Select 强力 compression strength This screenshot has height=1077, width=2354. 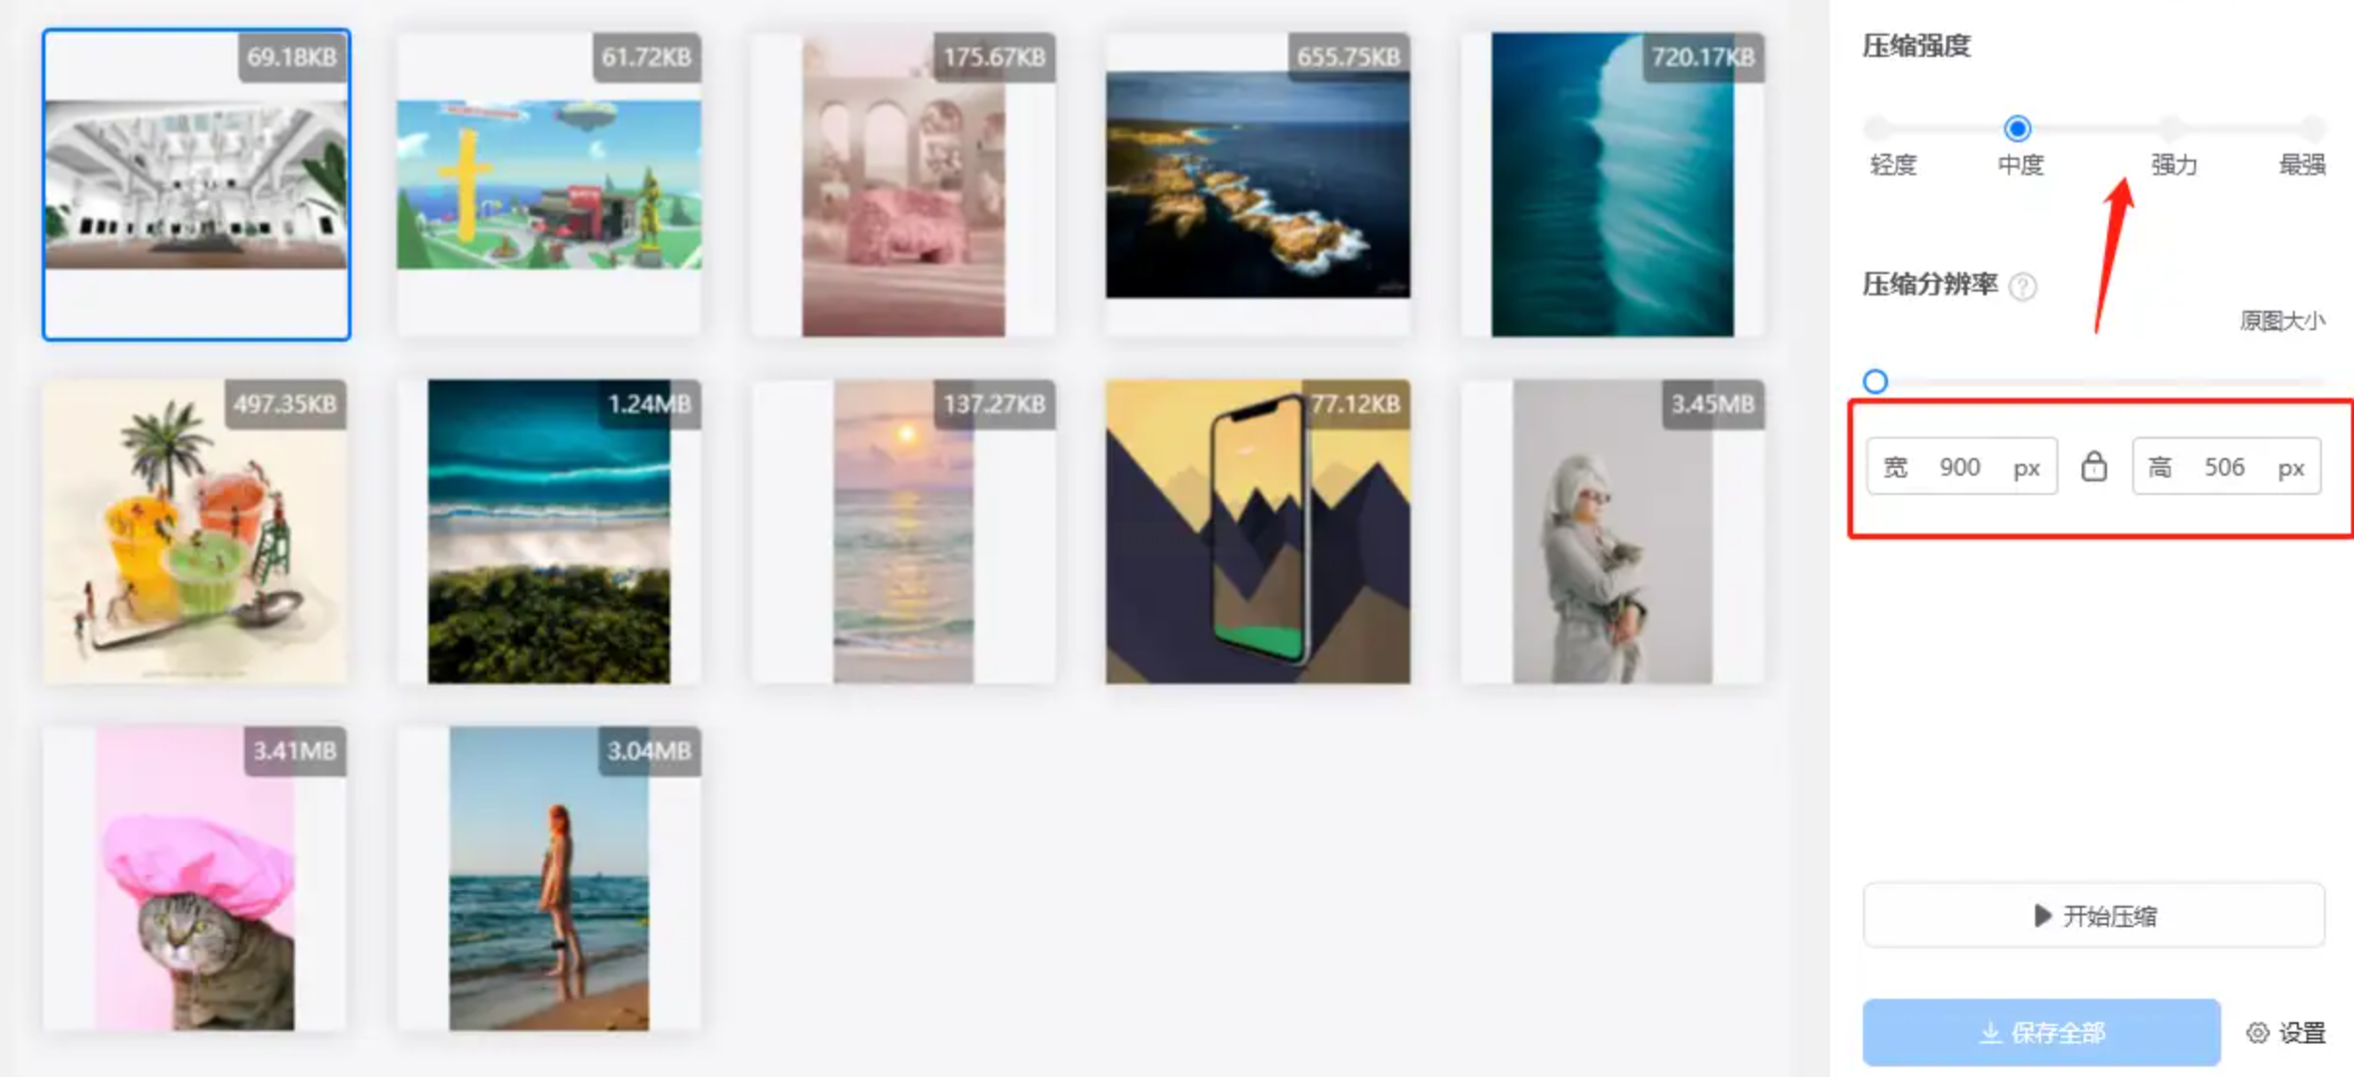[2170, 128]
